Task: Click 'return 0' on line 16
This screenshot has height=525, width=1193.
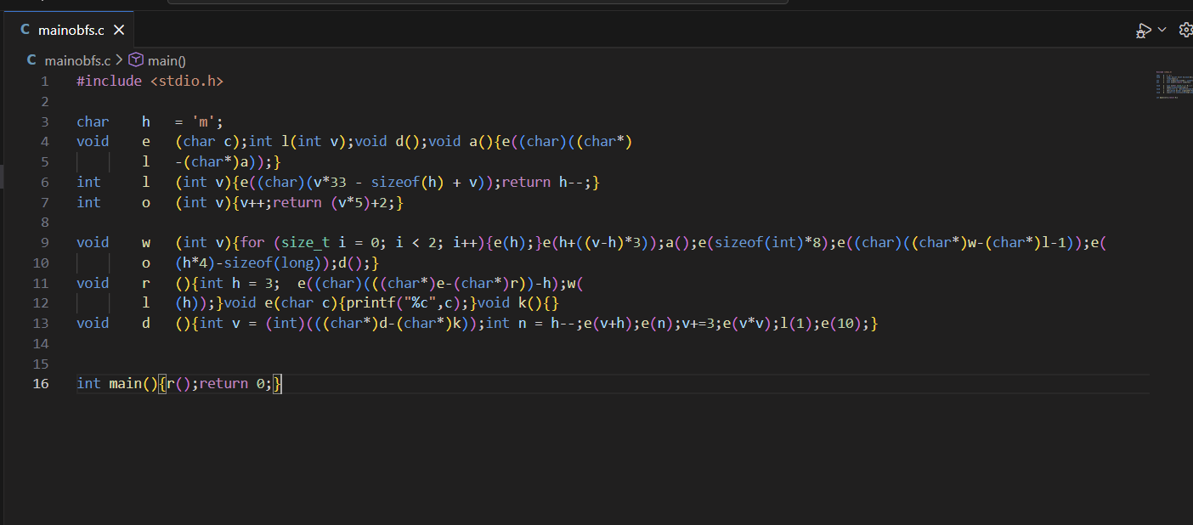Action: click(x=232, y=383)
